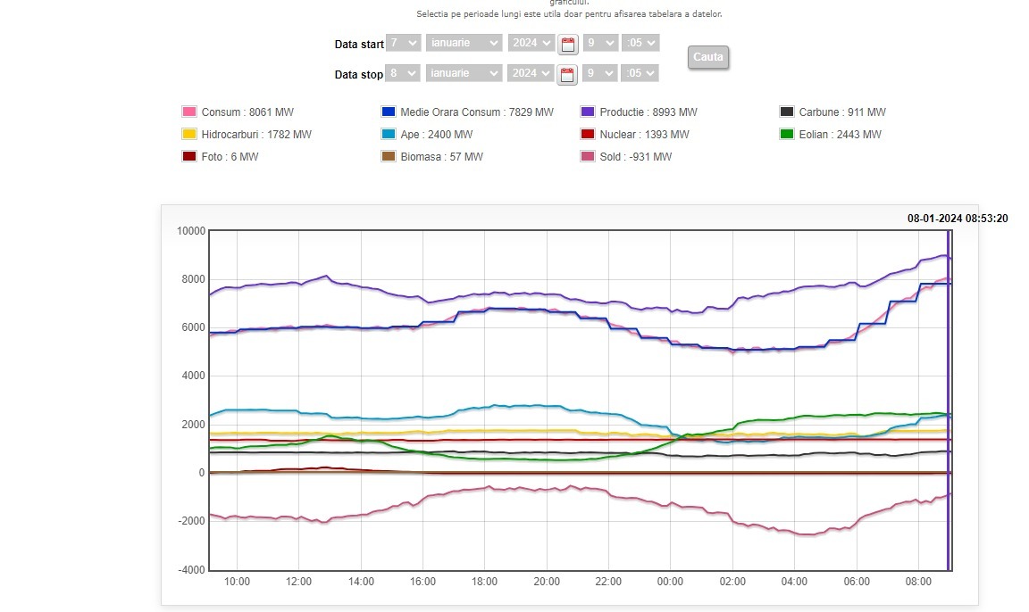
Task: Click the pink Consum legend swatch
Action: [189, 112]
